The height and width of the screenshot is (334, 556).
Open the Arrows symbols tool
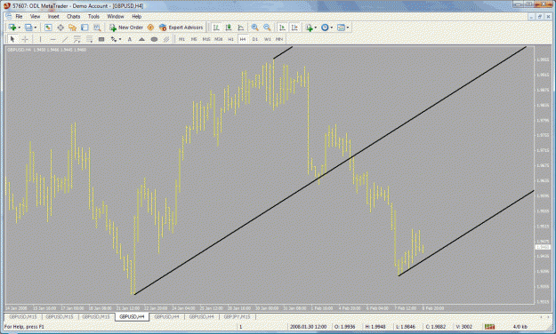coord(114,39)
